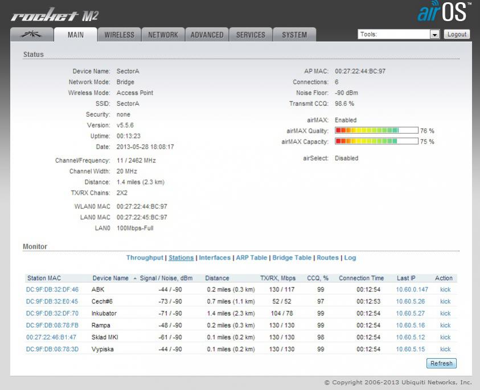Screen dimensions: 480x390
Task: Click the airMAX Quality bar
Action: (x=376, y=130)
